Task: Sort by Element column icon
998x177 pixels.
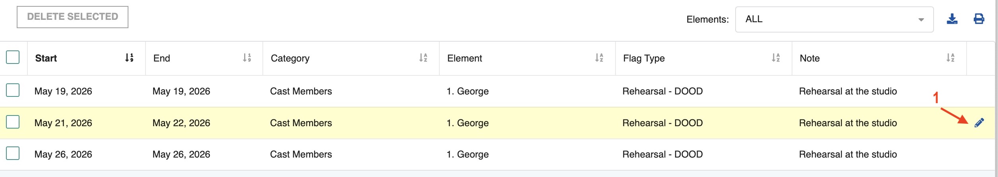Action: tap(599, 58)
